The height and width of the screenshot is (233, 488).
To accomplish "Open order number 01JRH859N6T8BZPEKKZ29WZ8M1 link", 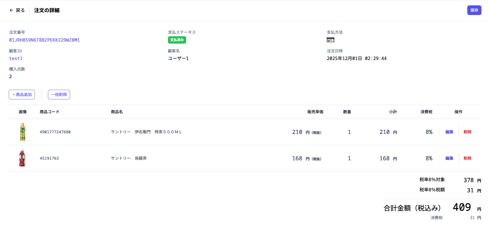I will tap(44, 40).
